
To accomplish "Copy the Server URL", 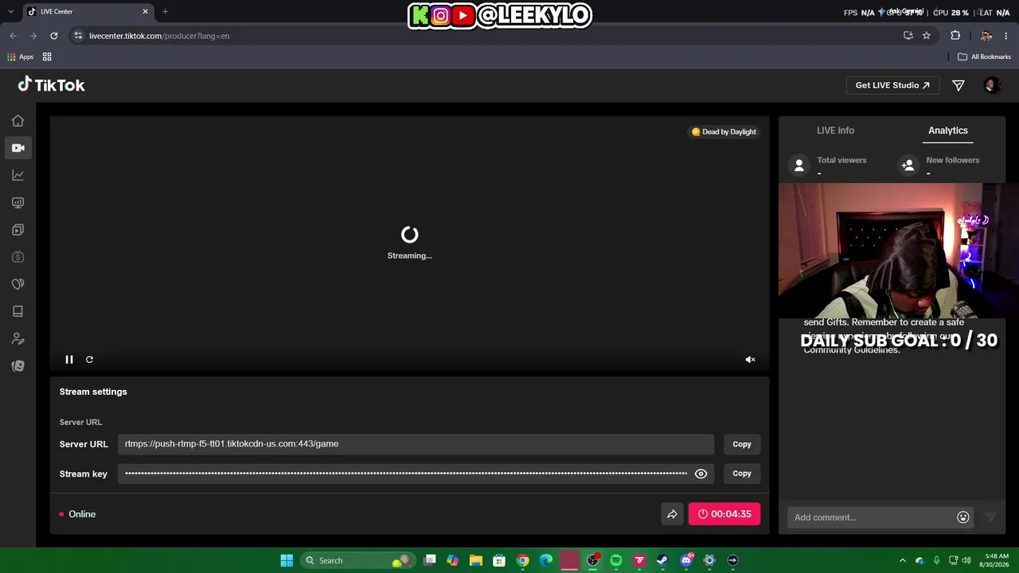I will [x=742, y=444].
